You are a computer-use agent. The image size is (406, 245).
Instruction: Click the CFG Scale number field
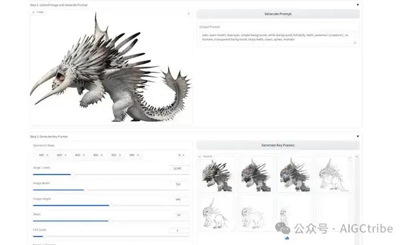[179, 230]
